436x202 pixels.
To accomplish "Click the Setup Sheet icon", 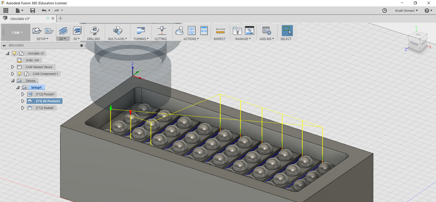I will [x=204, y=31].
